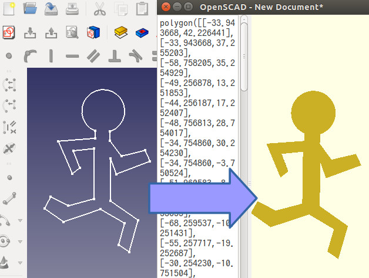The width and height of the screenshot is (369, 278).
Task: Minimize the OpenSCAD window
Action: 177,7
